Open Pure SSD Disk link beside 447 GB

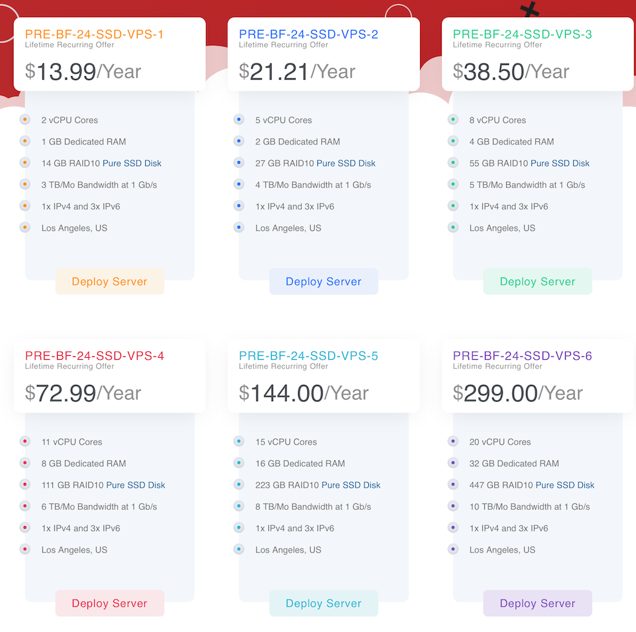point(565,485)
